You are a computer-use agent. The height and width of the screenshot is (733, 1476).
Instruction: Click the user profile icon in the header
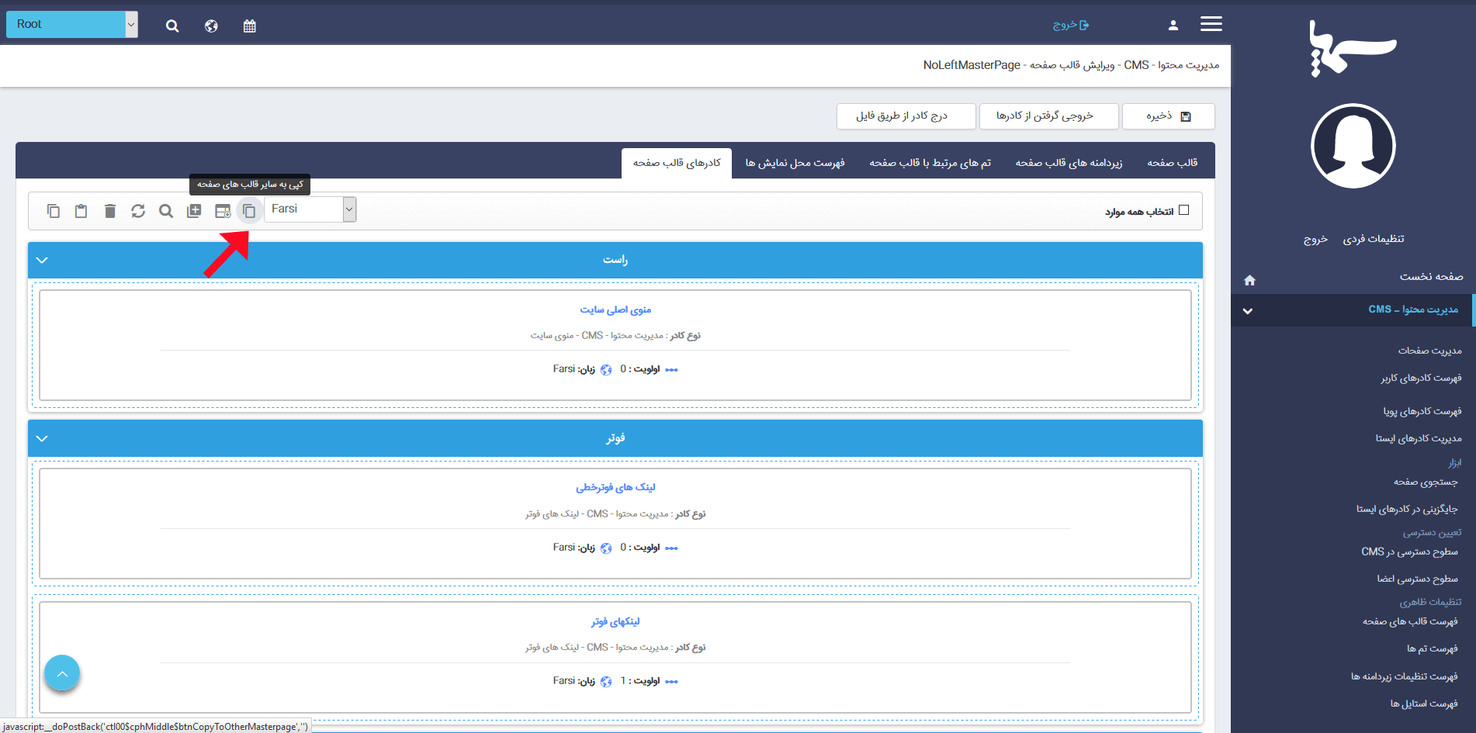click(x=1173, y=26)
